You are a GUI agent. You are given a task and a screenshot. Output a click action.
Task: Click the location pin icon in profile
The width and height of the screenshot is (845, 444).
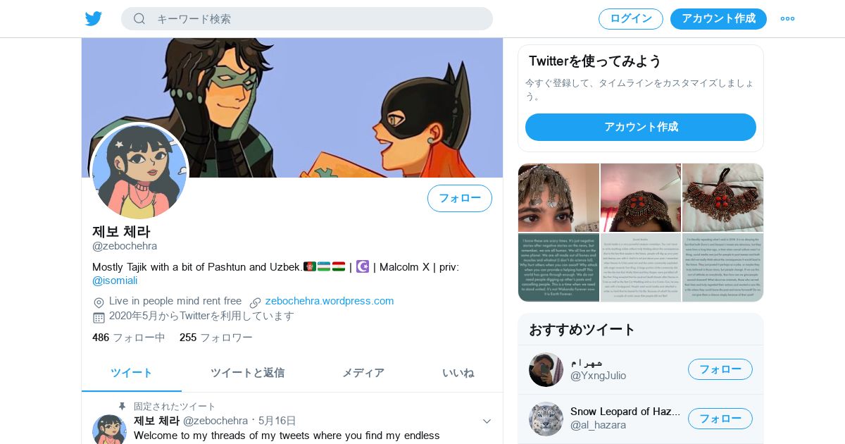pyautogui.click(x=99, y=302)
